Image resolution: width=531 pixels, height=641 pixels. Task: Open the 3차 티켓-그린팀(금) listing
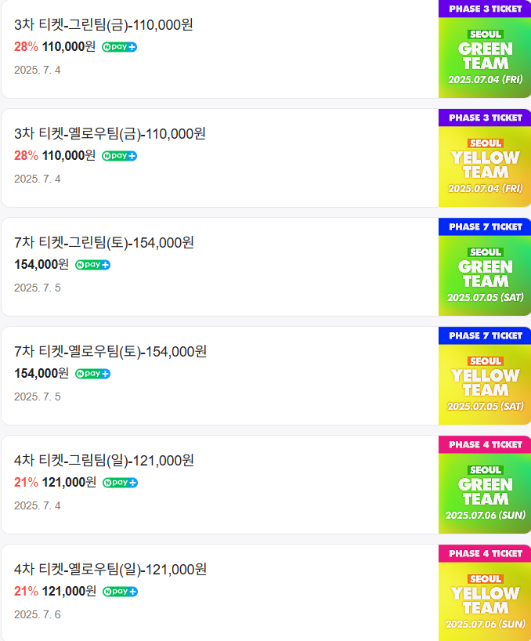point(100,26)
